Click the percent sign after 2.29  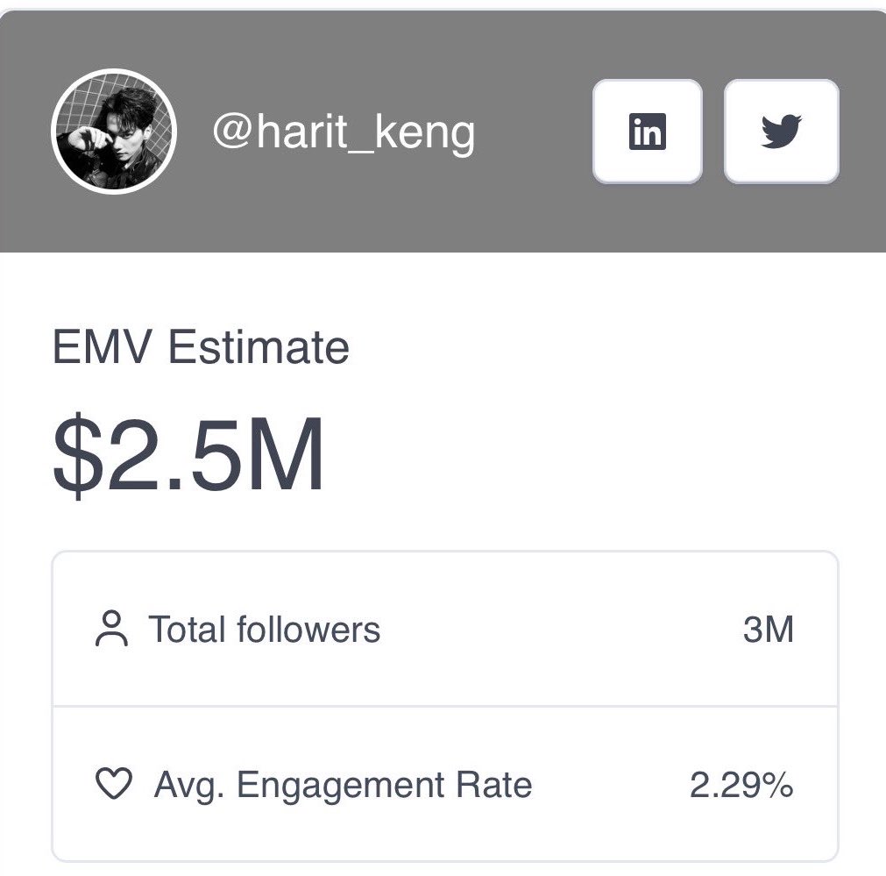click(777, 785)
